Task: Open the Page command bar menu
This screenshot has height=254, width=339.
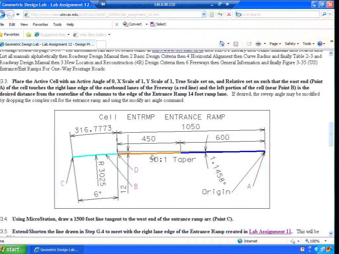Action: 275,44
